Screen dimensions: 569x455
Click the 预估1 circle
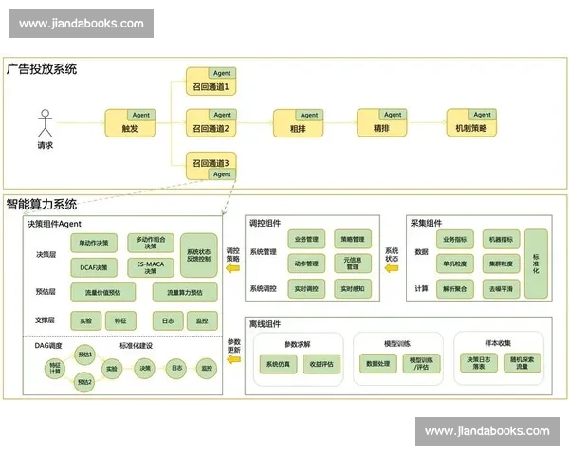coord(85,355)
